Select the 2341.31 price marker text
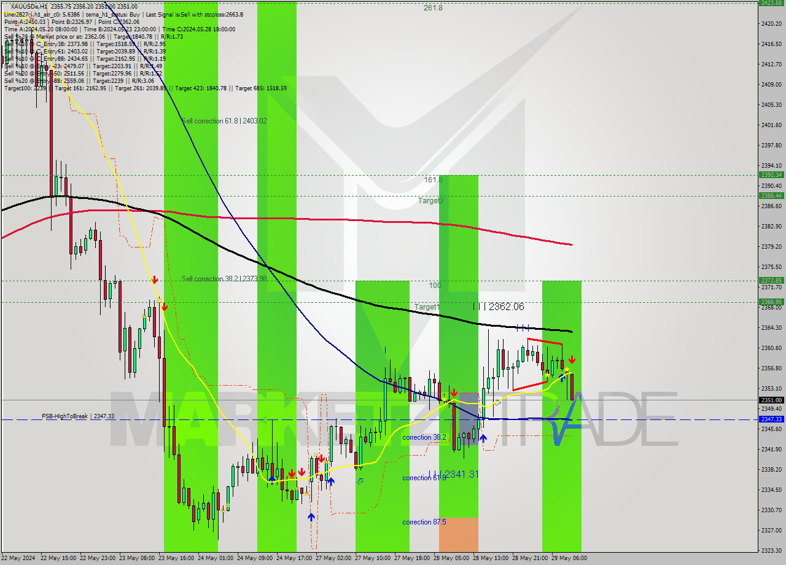This screenshot has height=565, width=786. coord(461,474)
